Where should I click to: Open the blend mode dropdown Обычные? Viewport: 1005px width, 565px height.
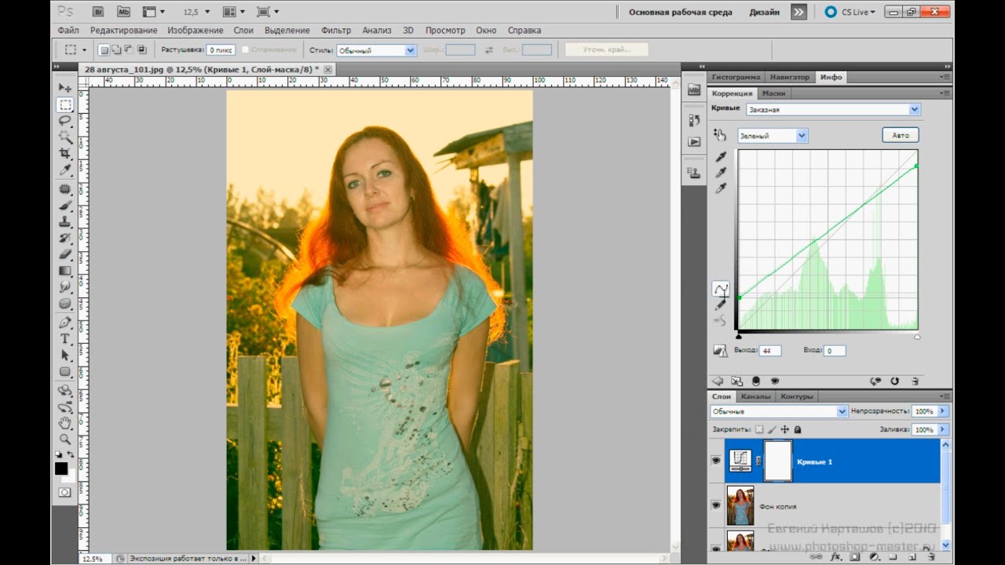click(779, 411)
